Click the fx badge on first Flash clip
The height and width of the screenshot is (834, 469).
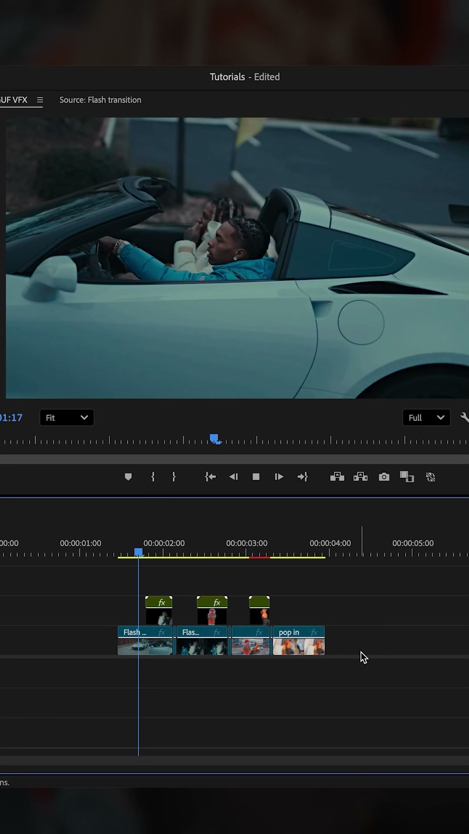pos(162,632)
